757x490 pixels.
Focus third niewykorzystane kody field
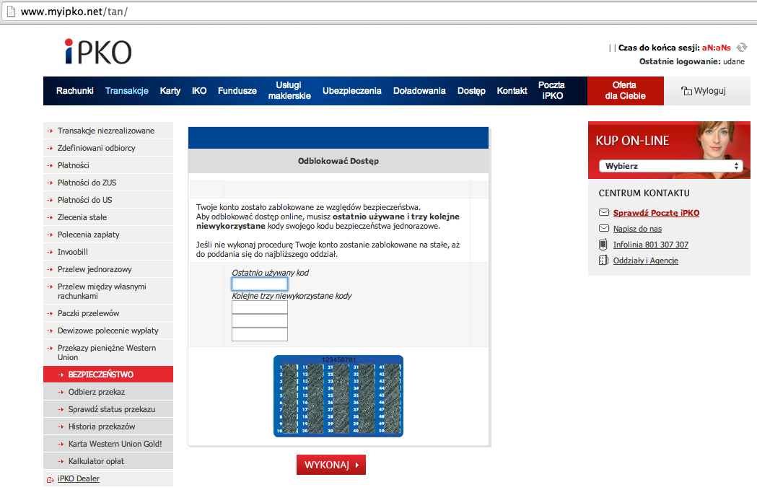(x=260, y=334)
